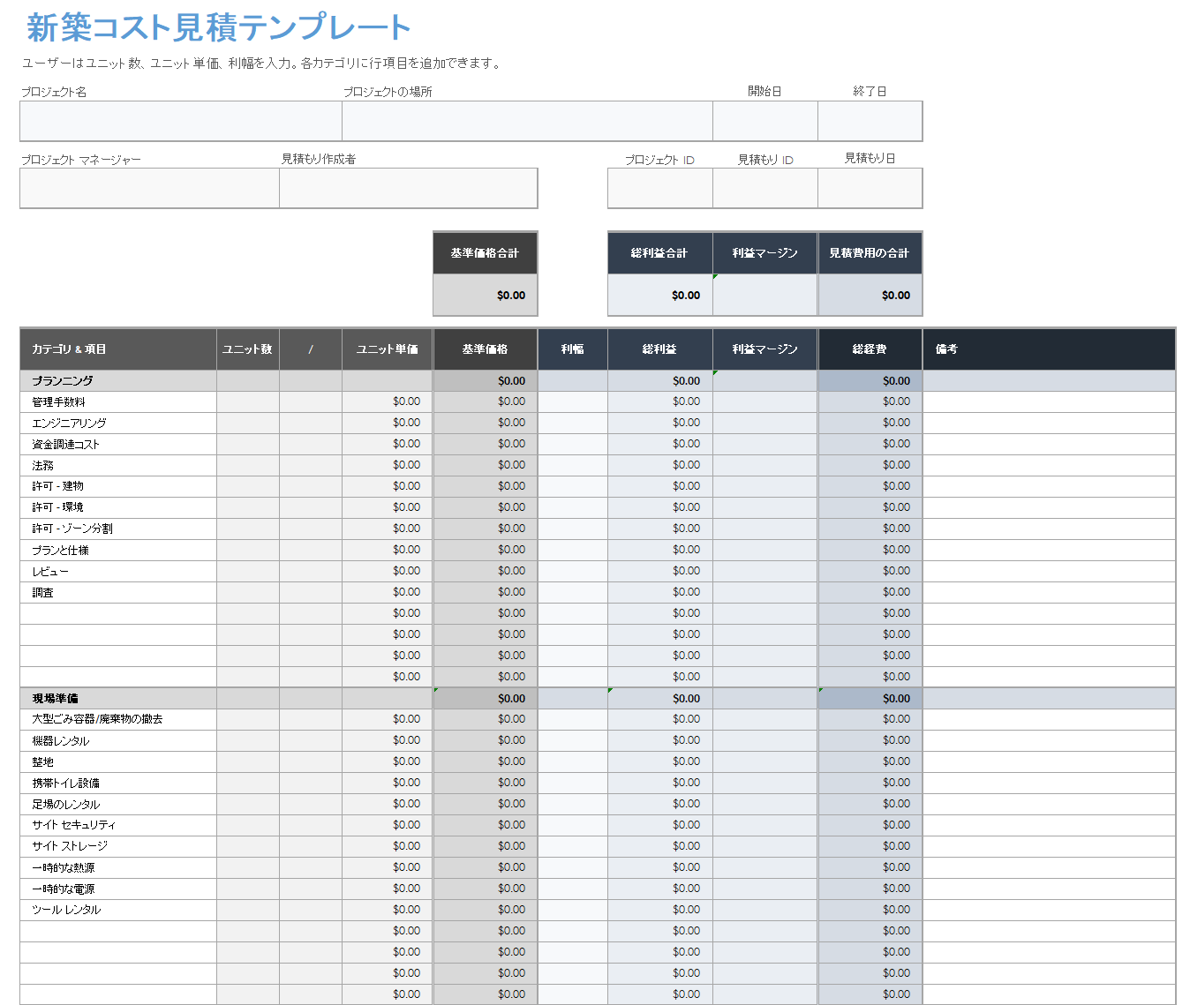Click the 基準価格合計 summary header

[486, 253]
